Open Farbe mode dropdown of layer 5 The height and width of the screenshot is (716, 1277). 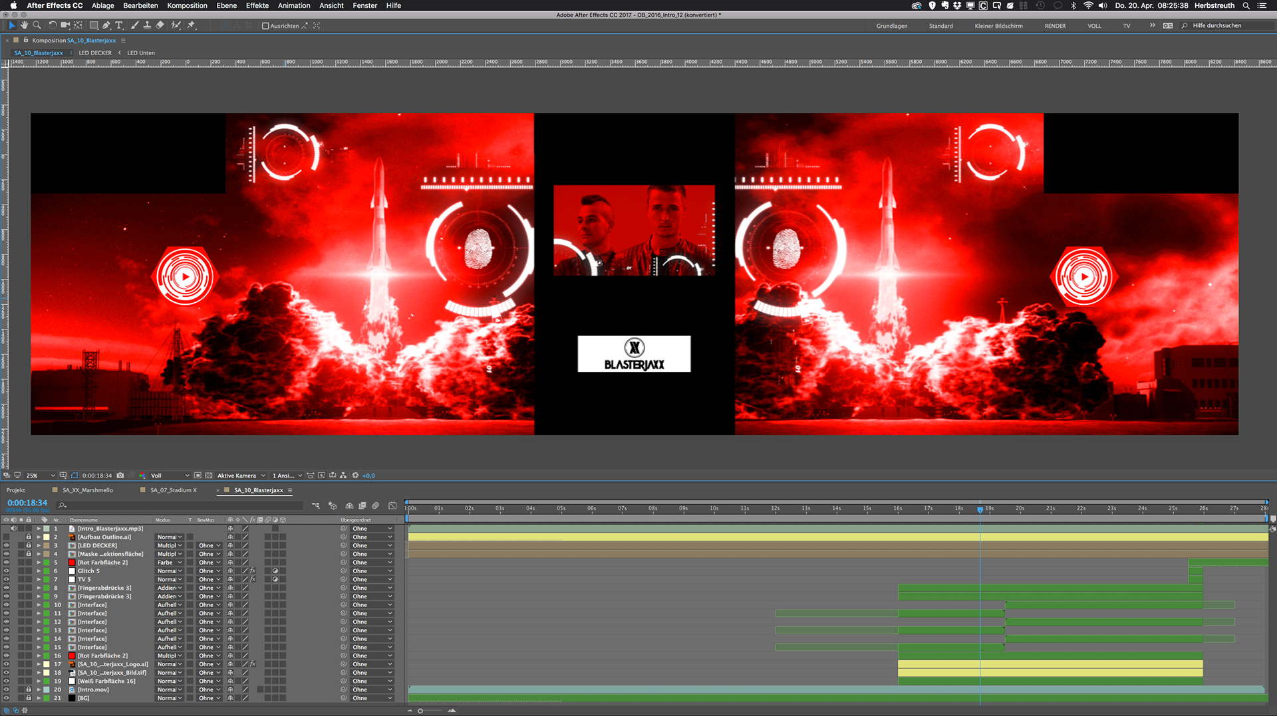coord(170,563)
